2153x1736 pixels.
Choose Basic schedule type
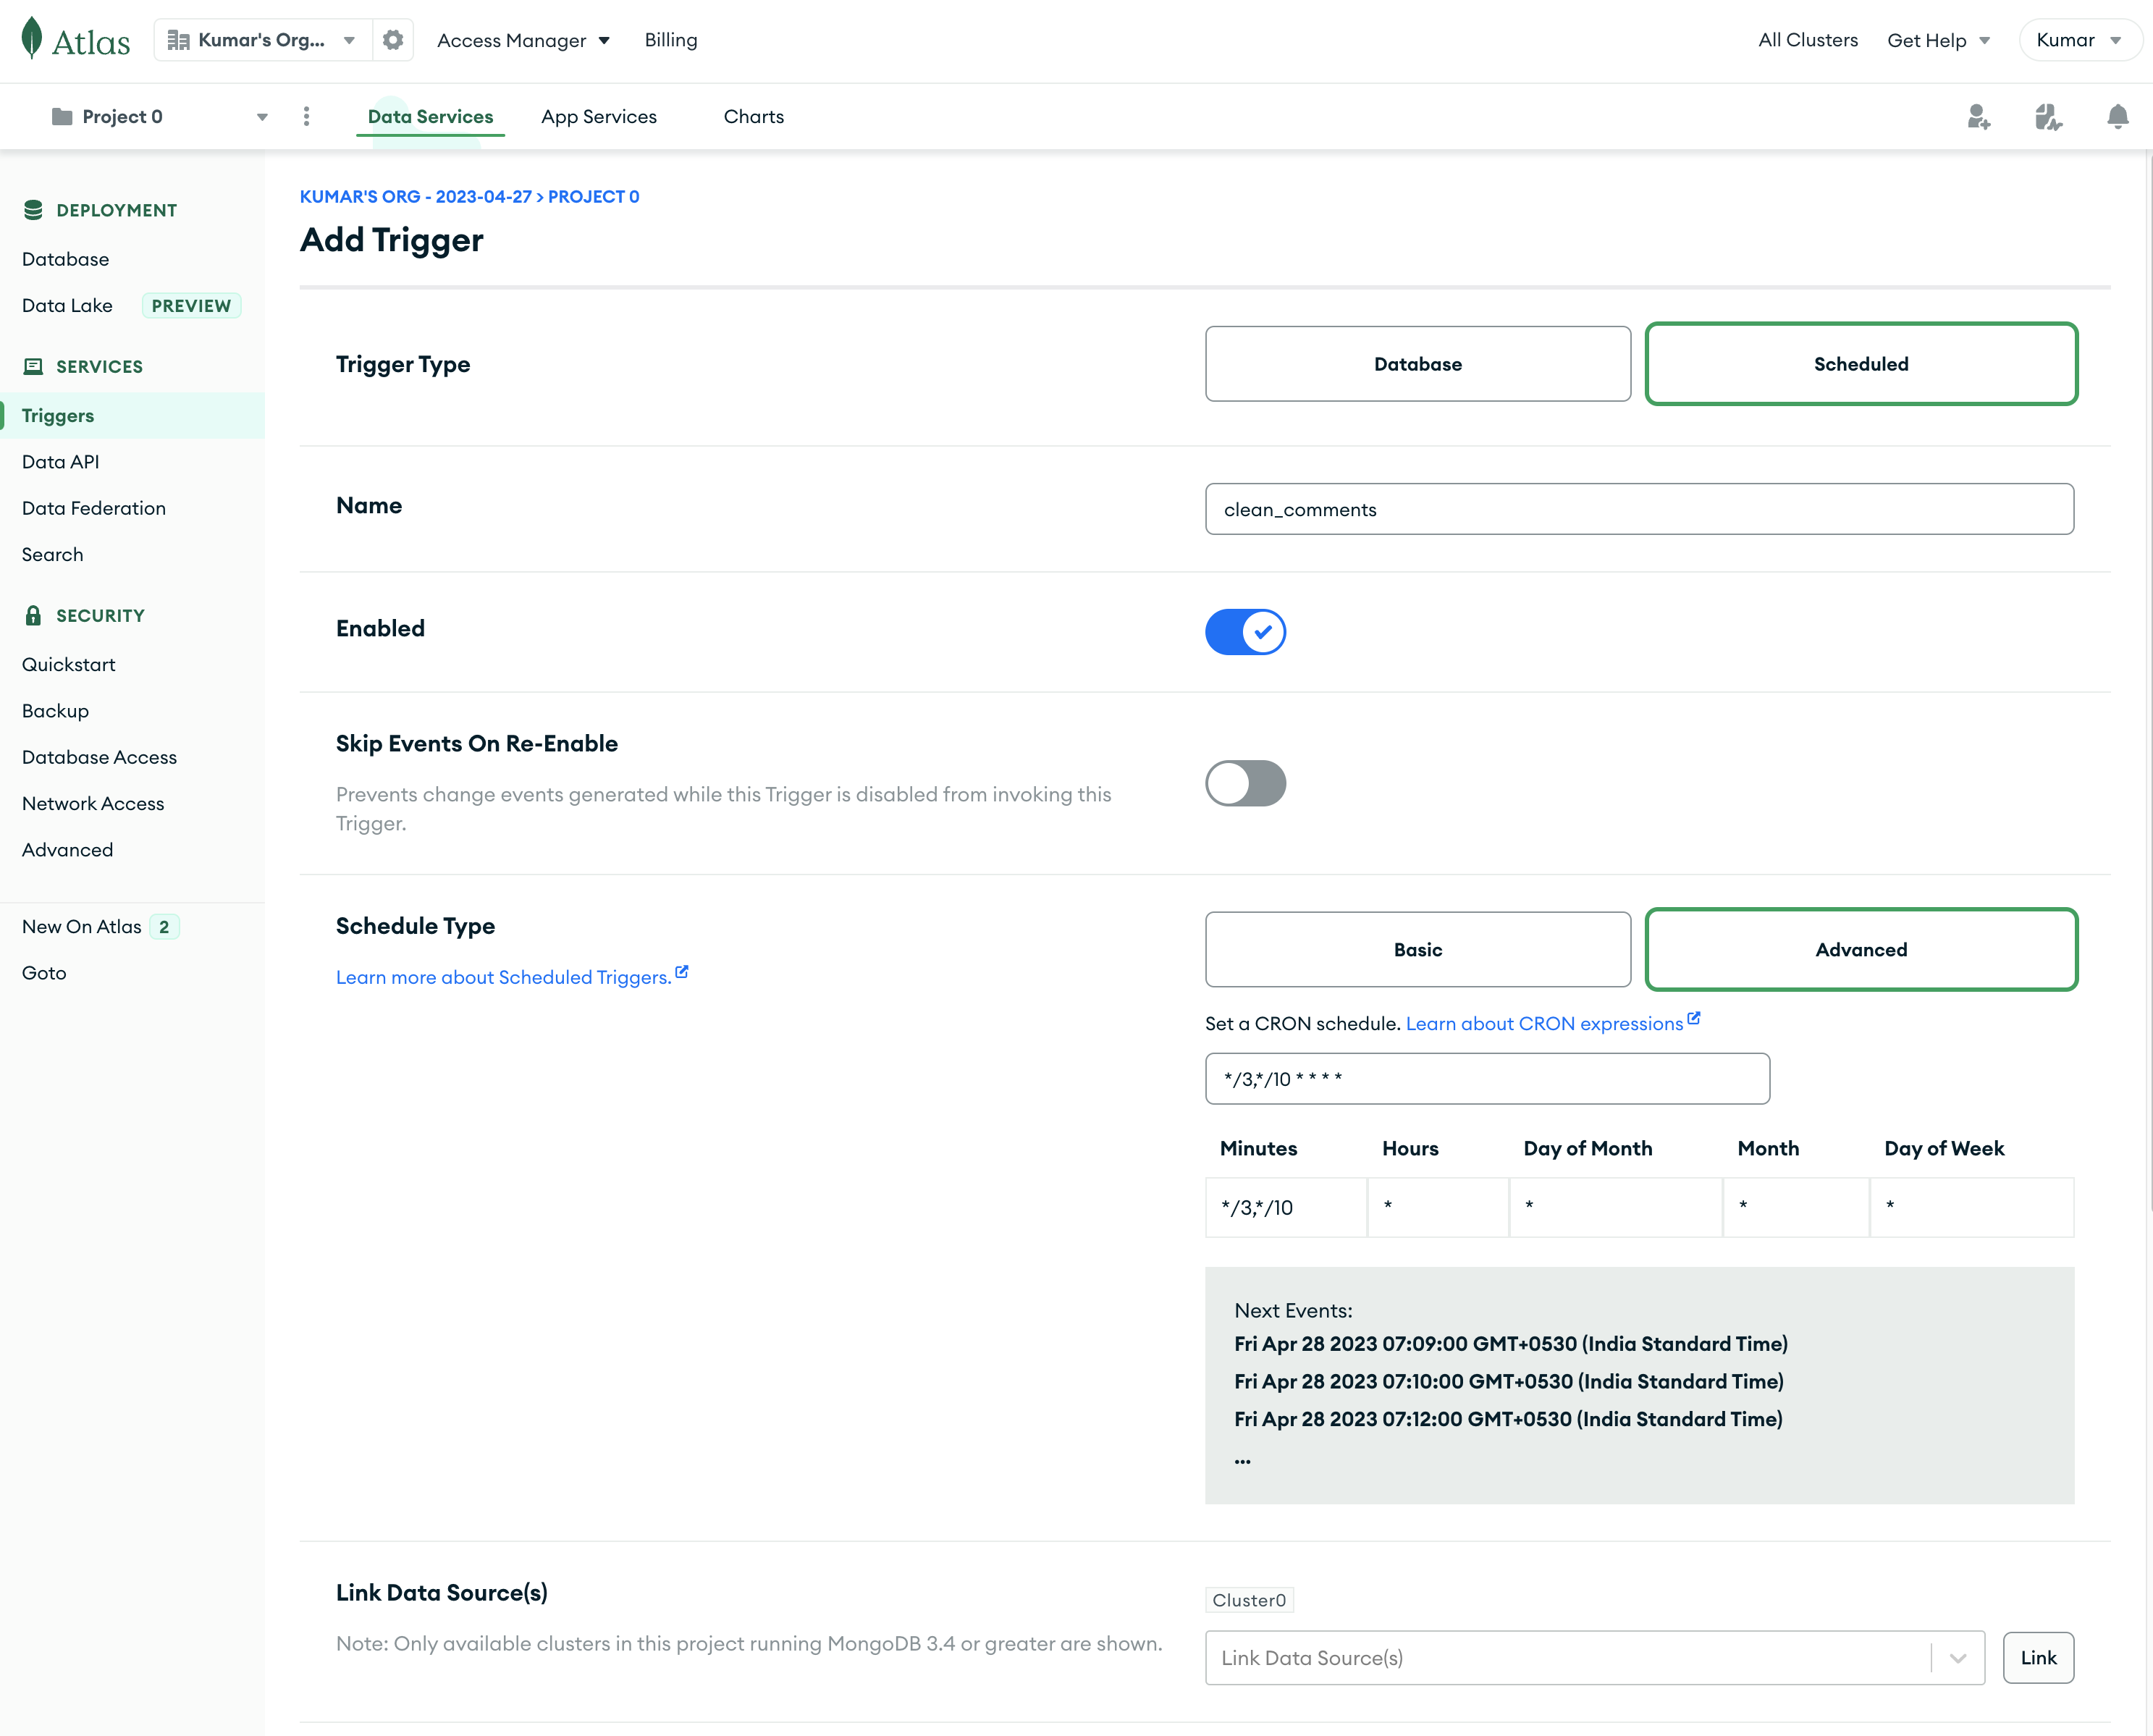pyautogui.click(x=1418, y=950)
